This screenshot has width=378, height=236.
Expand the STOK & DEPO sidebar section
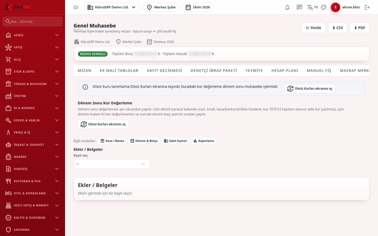(33, 72)
